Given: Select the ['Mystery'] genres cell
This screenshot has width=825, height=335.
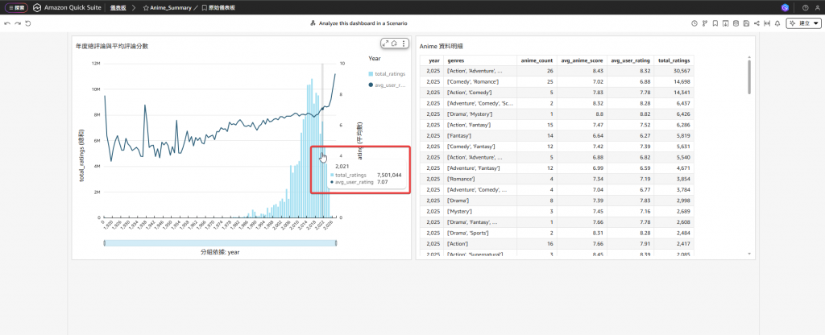Looking at the screenshot, I should point(480,211).
